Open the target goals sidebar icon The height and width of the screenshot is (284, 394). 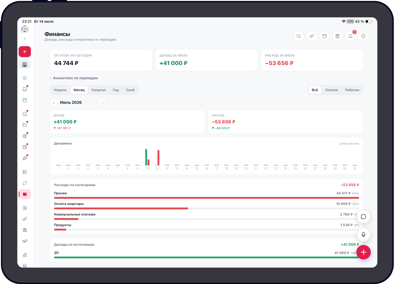click(x=25, y=136)
